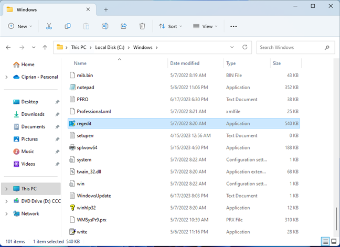Click Local Disk (C:) breadcrumb

[110, 47]
